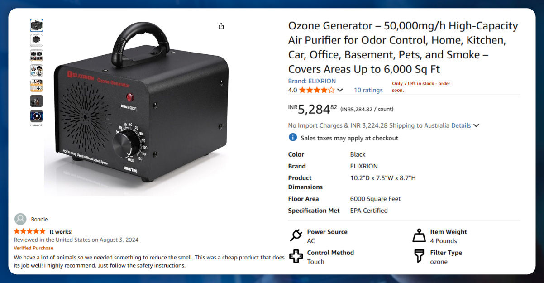Screen dimensions: 544x283
Task: Open the 2+ more images thumbnail
Action: 37,101
